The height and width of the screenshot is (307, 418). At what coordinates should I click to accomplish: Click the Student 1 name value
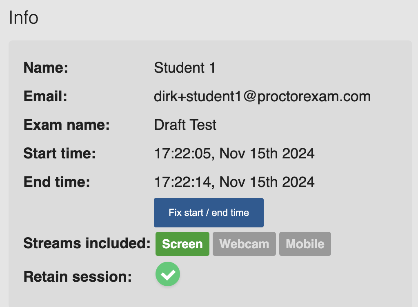(185, 68)
